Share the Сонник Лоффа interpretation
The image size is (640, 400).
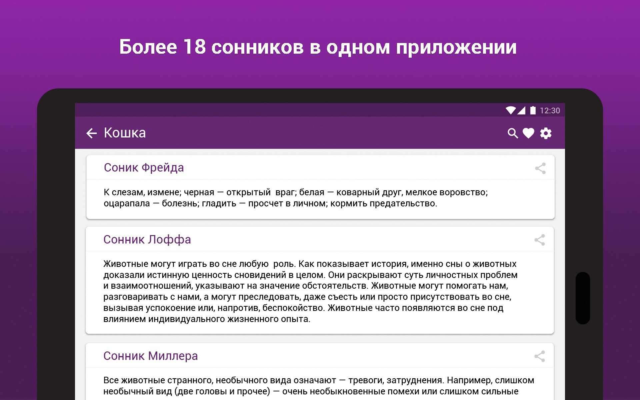(540, 240)
